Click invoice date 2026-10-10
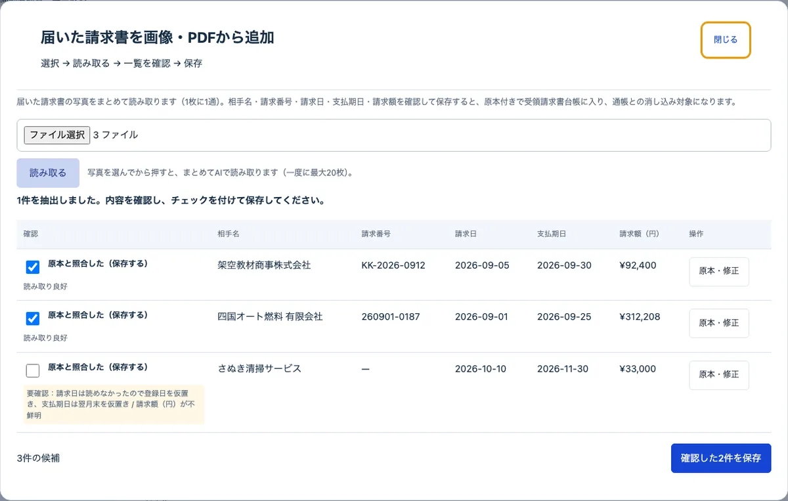 [x=481, y=368]
